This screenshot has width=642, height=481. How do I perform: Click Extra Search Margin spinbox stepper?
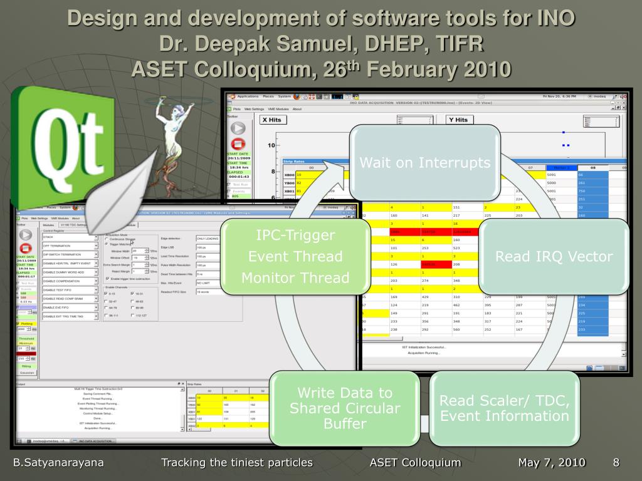[x=147, y=265]
